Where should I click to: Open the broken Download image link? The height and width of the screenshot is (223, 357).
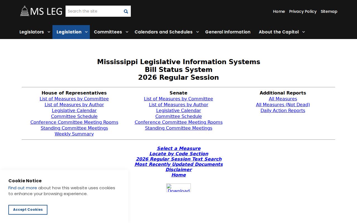point(178,188)
